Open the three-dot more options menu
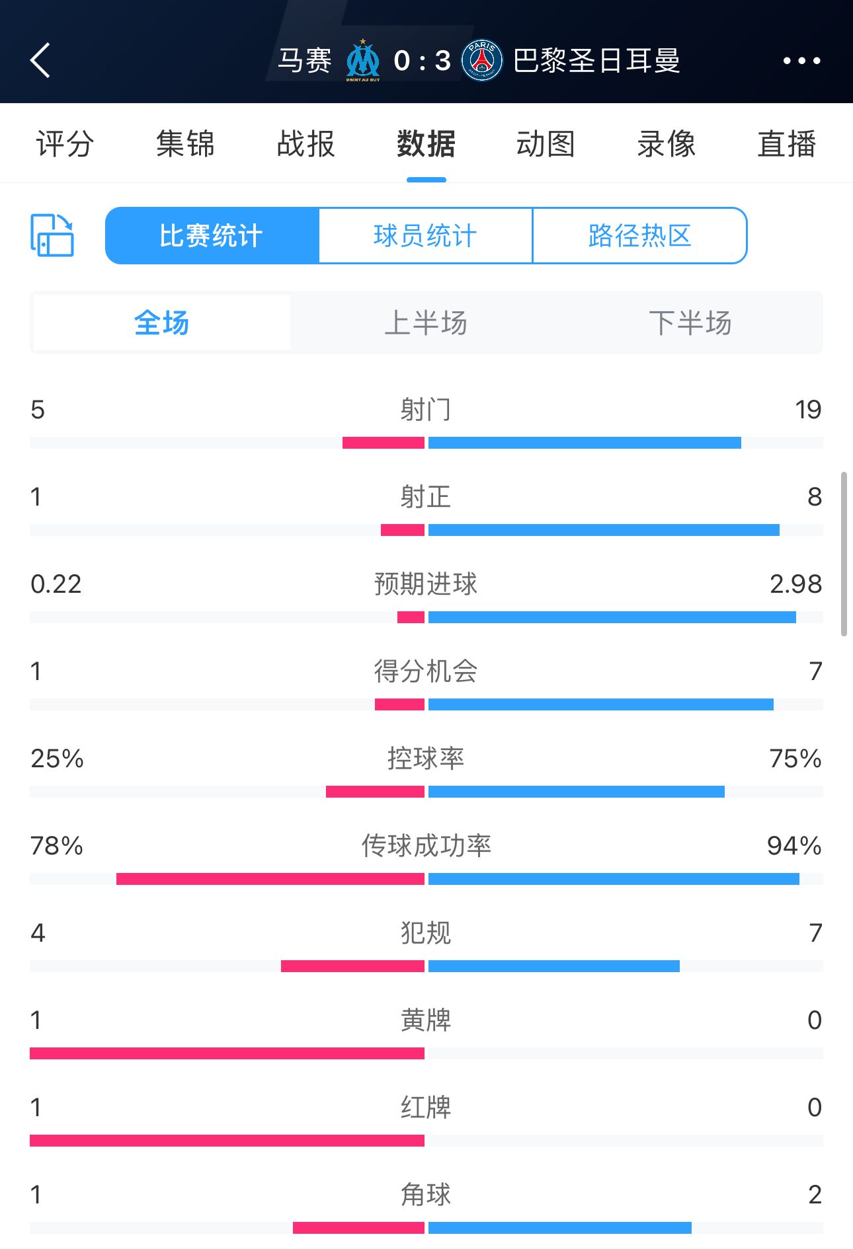 (801, 61)
